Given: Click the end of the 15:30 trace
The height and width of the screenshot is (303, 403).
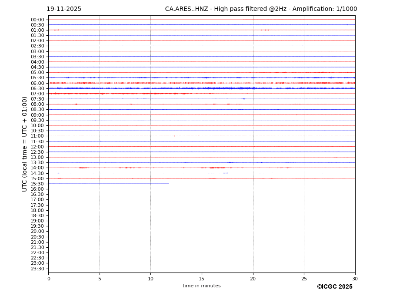Looking at the screenshot, I should click(168, 184).
